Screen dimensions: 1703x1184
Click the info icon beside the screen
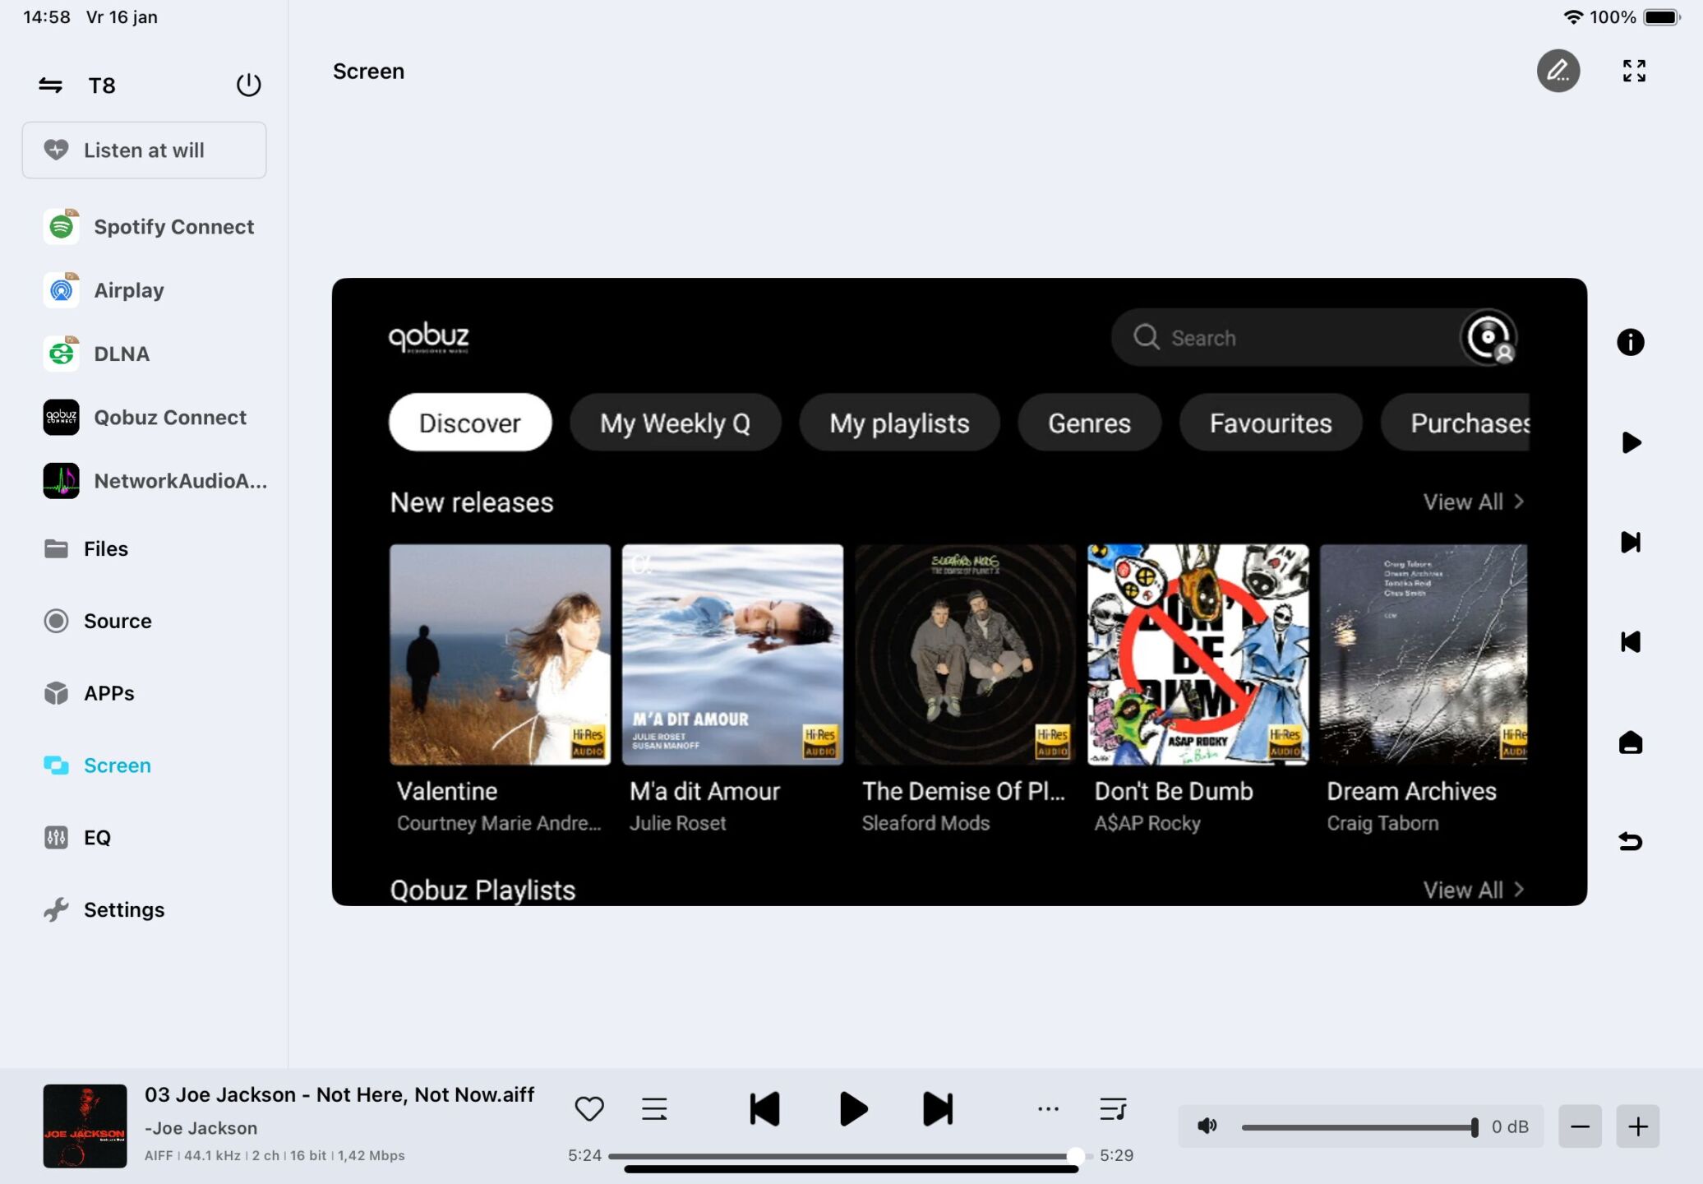tap(1631, 342)
